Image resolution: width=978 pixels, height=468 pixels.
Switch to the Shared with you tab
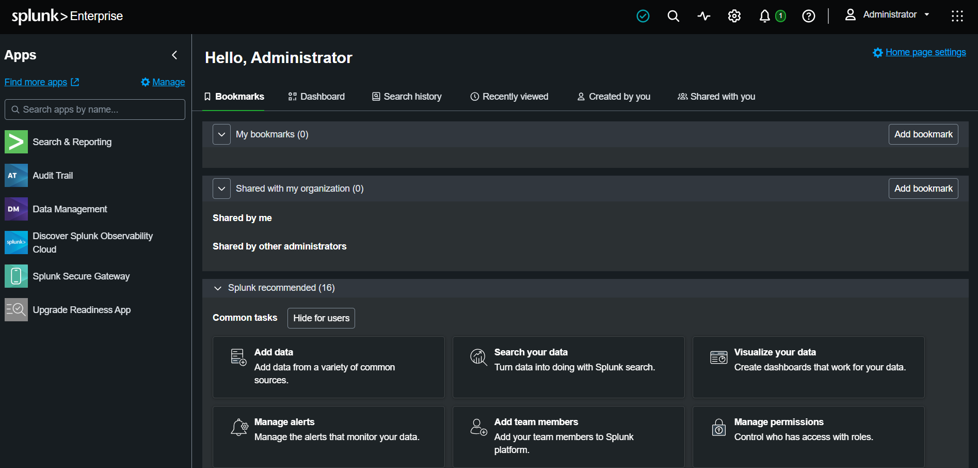(716, 97)
